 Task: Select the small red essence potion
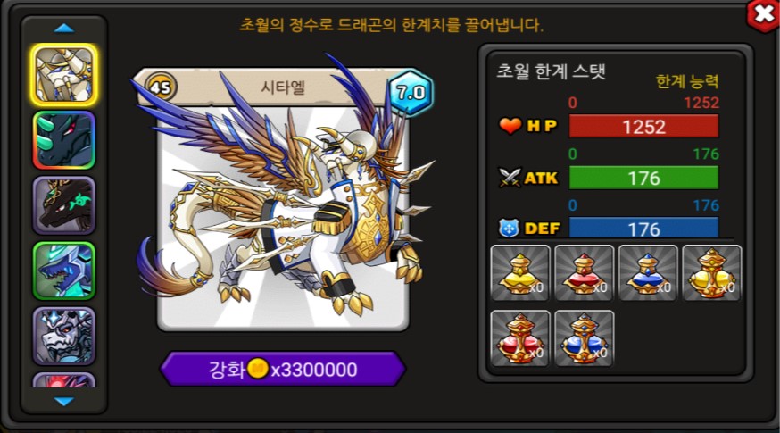click(x=584, y=273)
